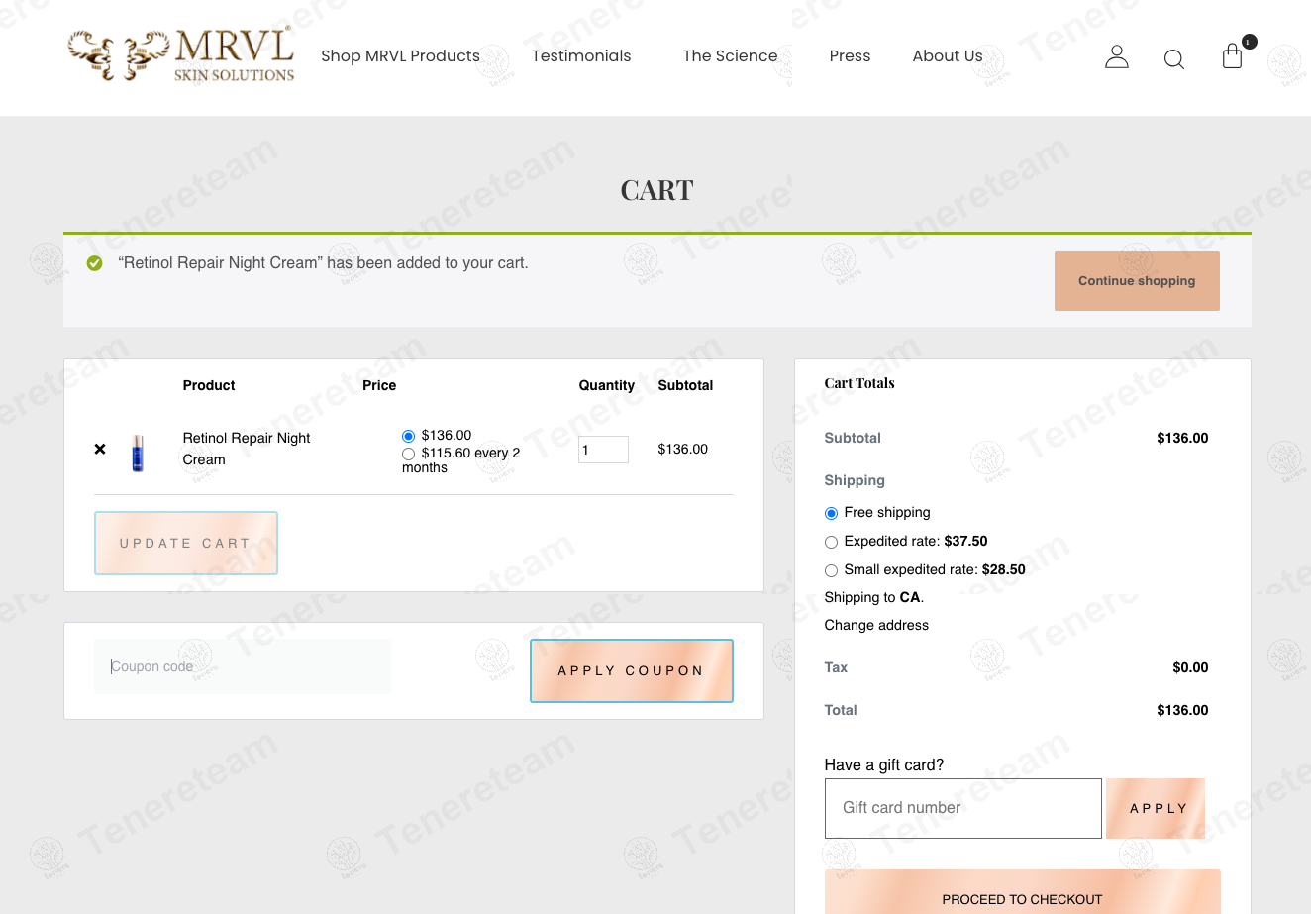Image resolution: width=1311 pixels, height=914 pixels.
Task: Open the user account icon
Action: tap(1117, 56)
